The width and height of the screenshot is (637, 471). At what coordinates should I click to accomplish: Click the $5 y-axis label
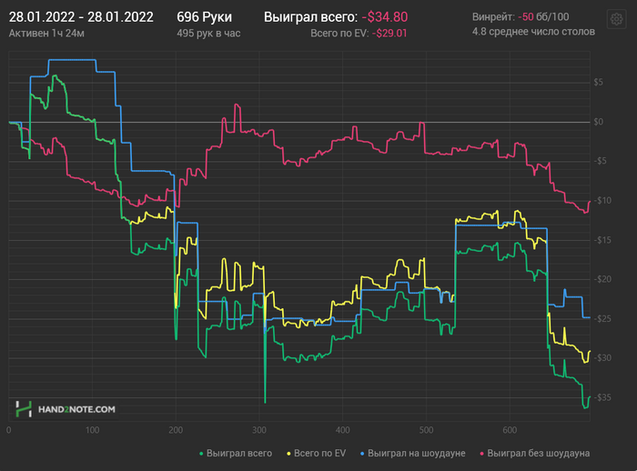tap(598, 83)
